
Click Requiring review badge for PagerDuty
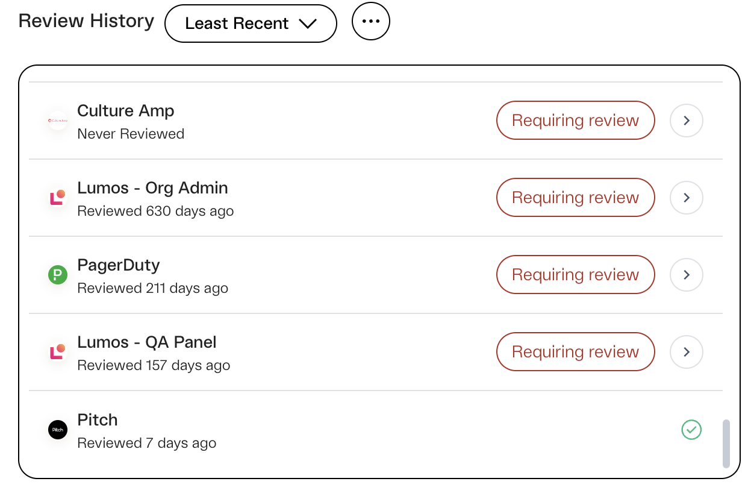pos(575,275)
